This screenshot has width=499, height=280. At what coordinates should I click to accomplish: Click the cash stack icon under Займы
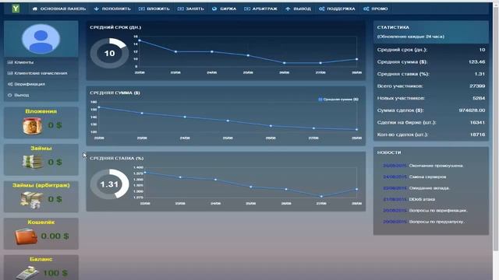tap(33, 163)
